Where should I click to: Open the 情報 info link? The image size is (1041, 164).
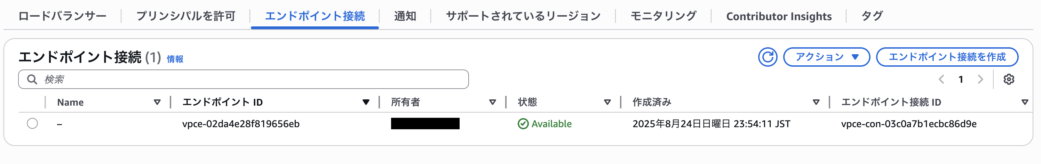pyautogui.click(x=175, y=59)
